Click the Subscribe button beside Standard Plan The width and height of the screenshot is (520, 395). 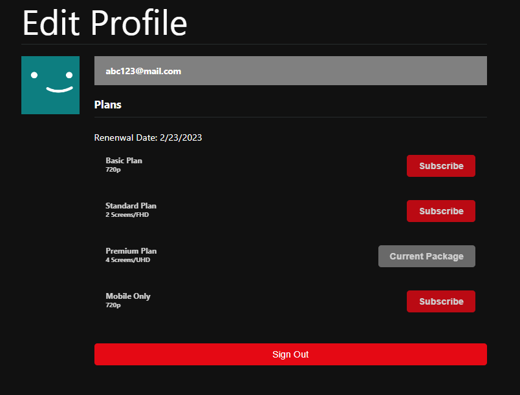click(441, 211)
